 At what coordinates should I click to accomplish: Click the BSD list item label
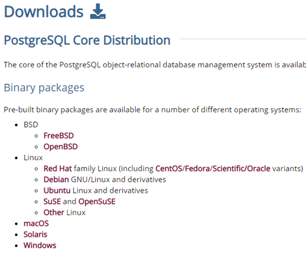point(31,125)
